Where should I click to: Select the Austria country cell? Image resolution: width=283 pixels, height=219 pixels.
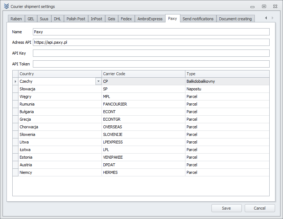[60, 165]
